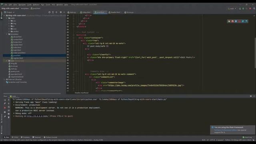The height and width of the screenshot is (144, 256).
Task: Open the Problems tool window
Action: click(x=25, y=137)
